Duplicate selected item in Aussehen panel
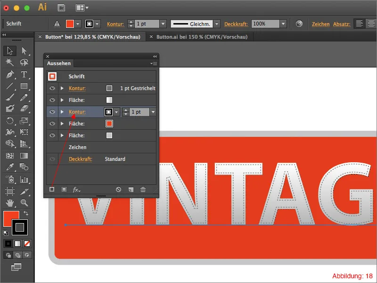The width and height of the screenshot is (377, 283). pyautogui.click(x=131, y=190)
